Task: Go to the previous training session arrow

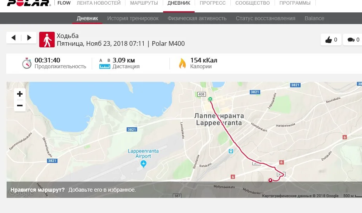Action: [x=14, y=38]
